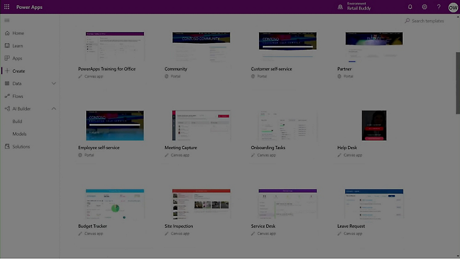The width and height of the screenshot is (460, 259).
Task: Select Create in navigation
Action: pyautogui.click(x=19, y=71)
